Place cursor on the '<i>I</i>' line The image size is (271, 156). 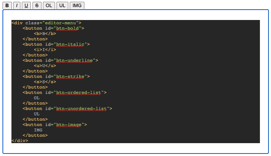[45, 50]
